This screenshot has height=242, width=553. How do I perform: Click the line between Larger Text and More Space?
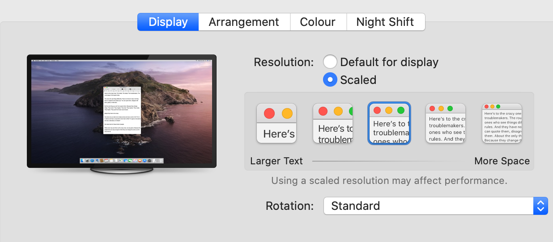[387, 161]
